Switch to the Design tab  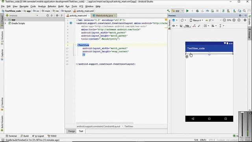pyautogui.click(x=72, y=131)
